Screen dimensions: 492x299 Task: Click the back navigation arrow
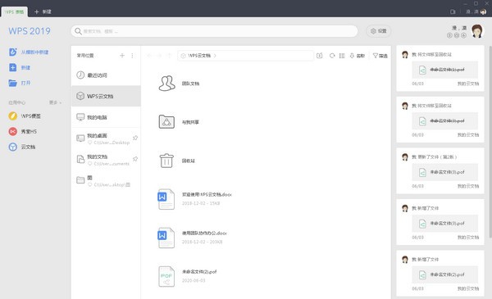coord(149,56)
